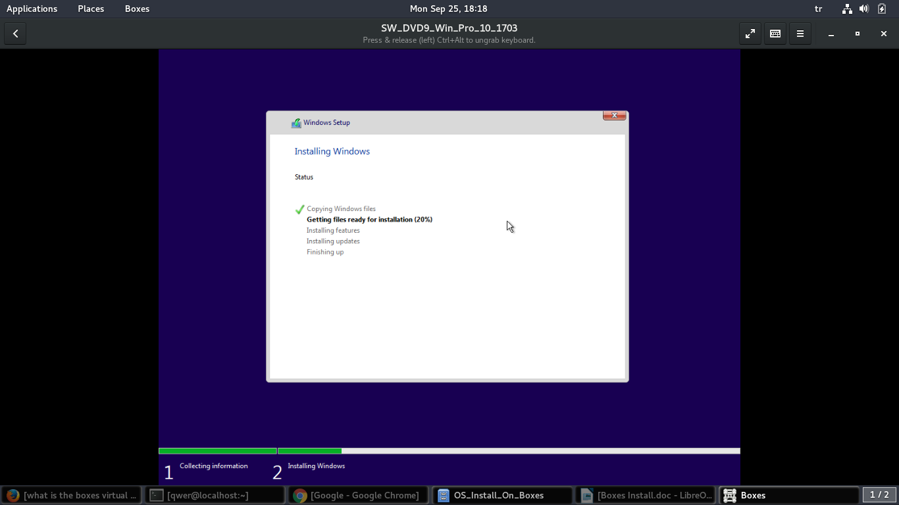Open the Boxes hamburger menu
Screen dimensions: 899x505
800,34
